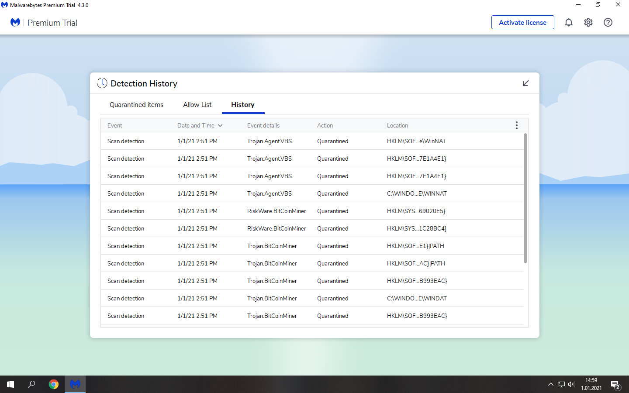The width and height of the screenshot is (629, 393).
Task: Click RiskWare.BitCoinMiner in the 1C28BC4} row
Action: (x=276, y=228)
